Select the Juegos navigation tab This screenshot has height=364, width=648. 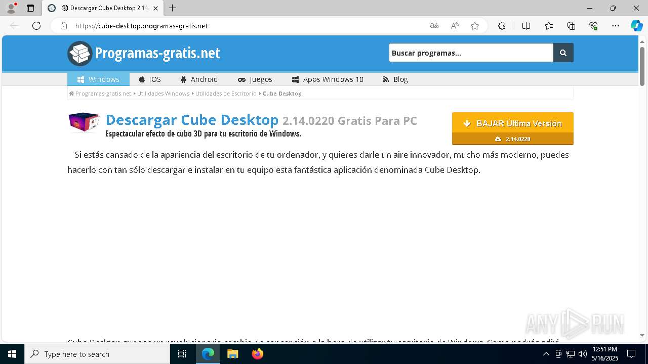(255, 79)
